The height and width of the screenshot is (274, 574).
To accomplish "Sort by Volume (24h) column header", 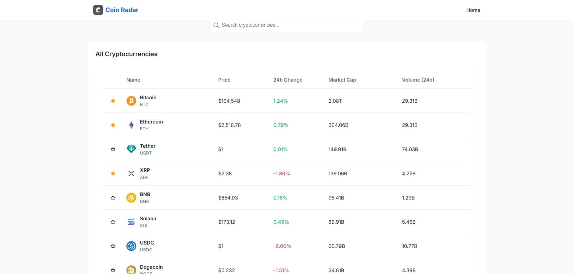I will coord(418,80).
